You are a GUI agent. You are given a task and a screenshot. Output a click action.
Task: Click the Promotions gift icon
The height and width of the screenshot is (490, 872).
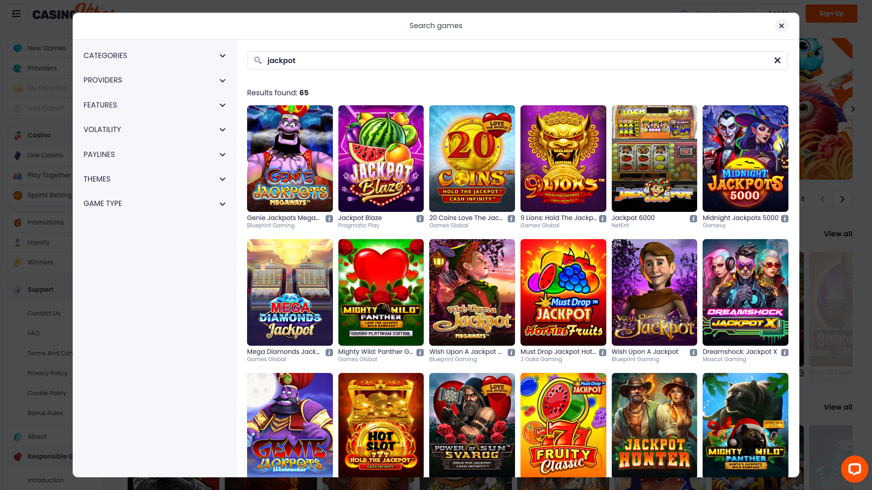pos(18,222)
